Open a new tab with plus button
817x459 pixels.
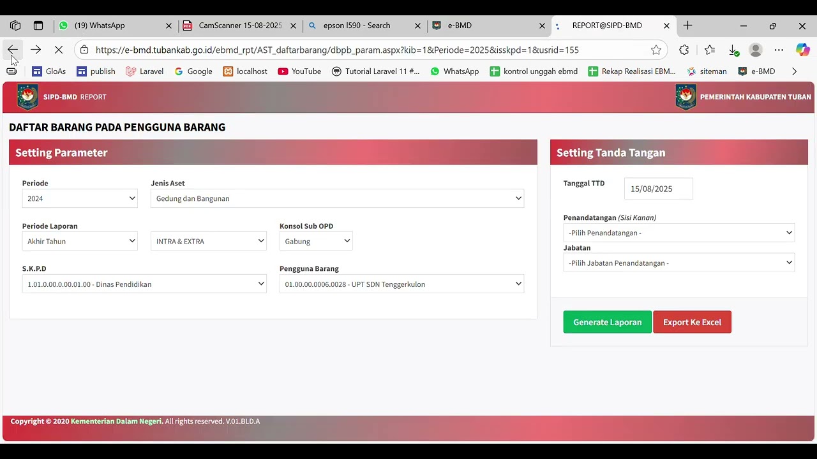point(687,25)
